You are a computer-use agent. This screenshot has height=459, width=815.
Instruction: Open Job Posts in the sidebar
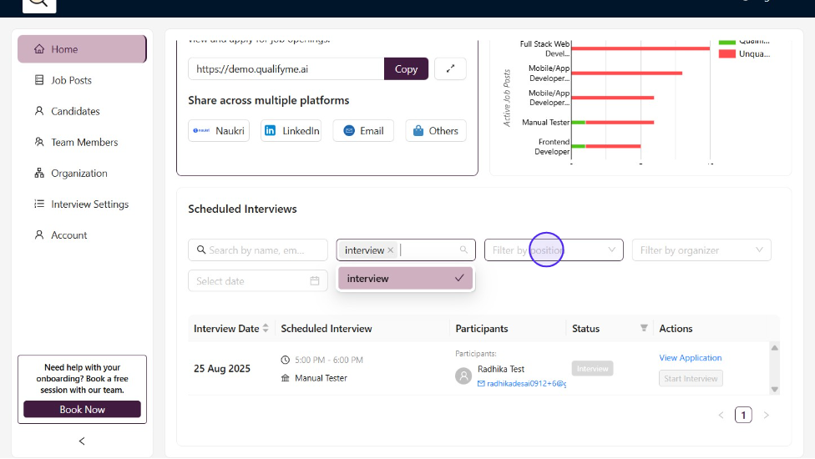(71, 80)
